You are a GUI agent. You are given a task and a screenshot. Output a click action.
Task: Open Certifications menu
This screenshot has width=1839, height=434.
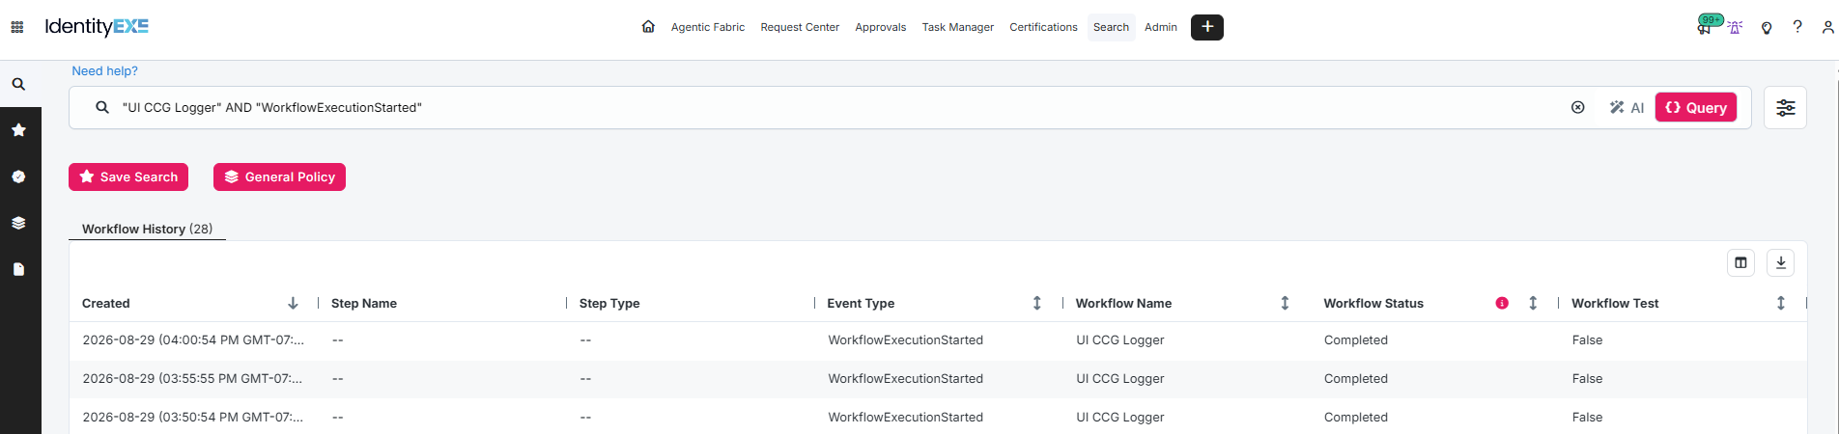click(1043, 27)
